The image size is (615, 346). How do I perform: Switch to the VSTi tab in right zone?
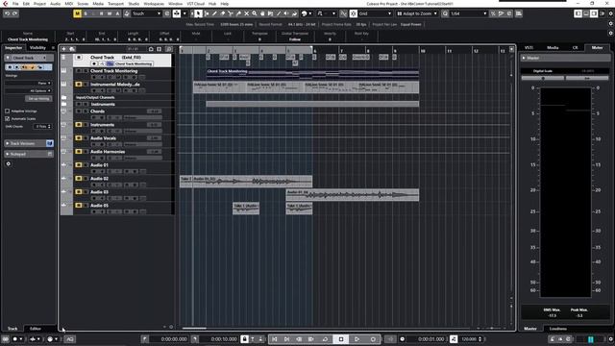coord(529,47)
